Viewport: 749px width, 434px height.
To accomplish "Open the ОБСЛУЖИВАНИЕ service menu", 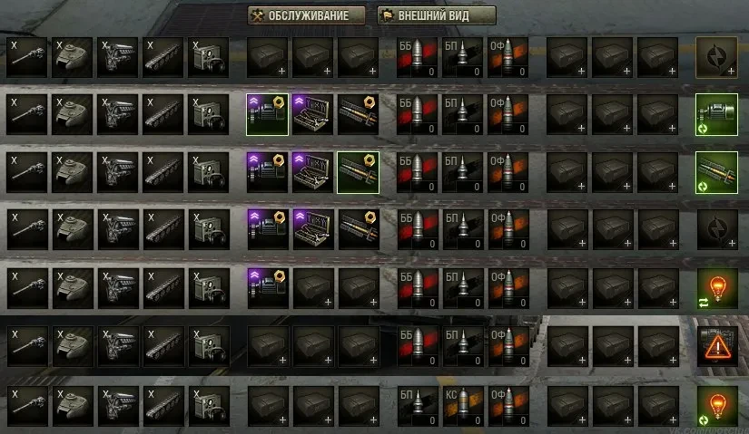I will [x=306, y=15].
